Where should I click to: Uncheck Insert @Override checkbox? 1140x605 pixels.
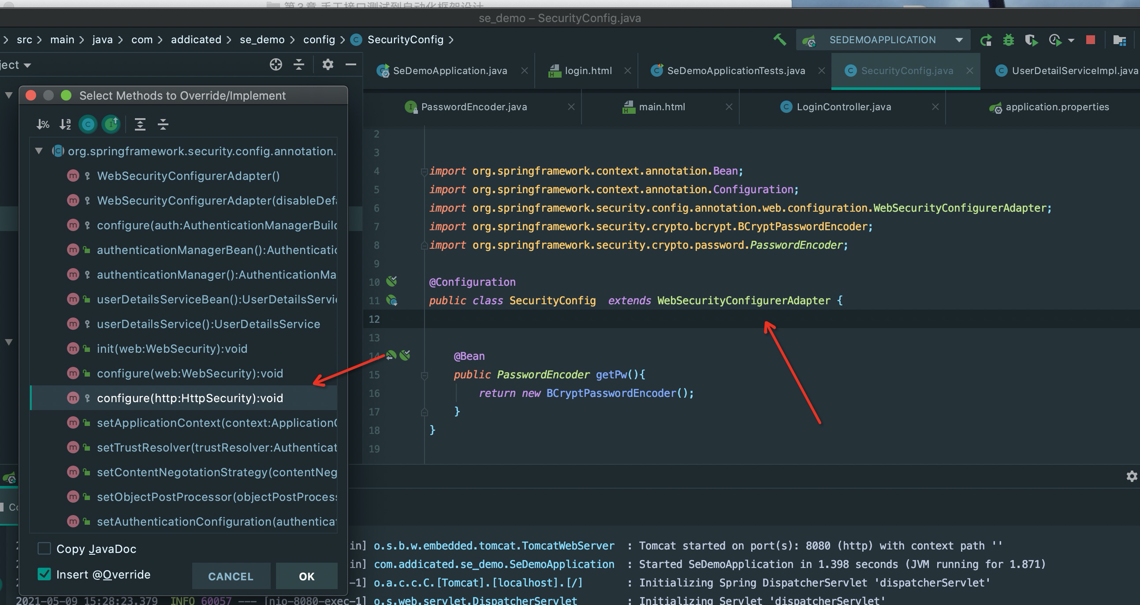click(44, 575)
